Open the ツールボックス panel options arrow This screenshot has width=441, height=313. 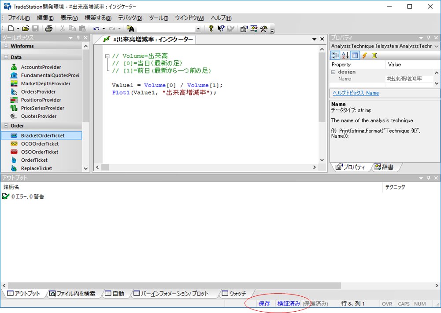[70, 38]
